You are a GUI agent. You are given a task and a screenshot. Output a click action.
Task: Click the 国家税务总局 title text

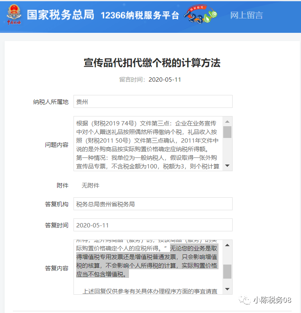pyautogui.click(x=61, y=15)
